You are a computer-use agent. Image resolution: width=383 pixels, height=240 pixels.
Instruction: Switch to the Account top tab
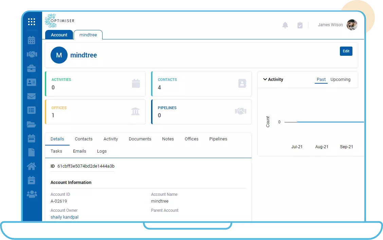59,35
